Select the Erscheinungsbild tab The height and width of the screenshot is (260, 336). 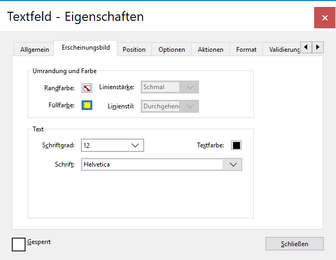coord(85,48)
